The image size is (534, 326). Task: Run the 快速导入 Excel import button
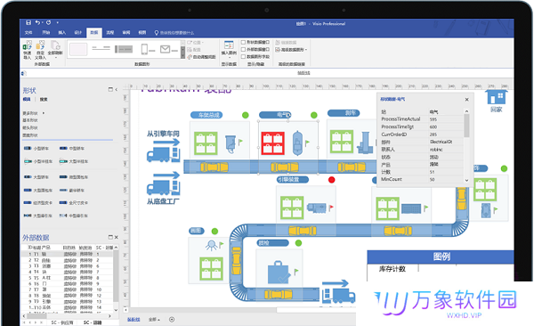[x=28, y=50]
